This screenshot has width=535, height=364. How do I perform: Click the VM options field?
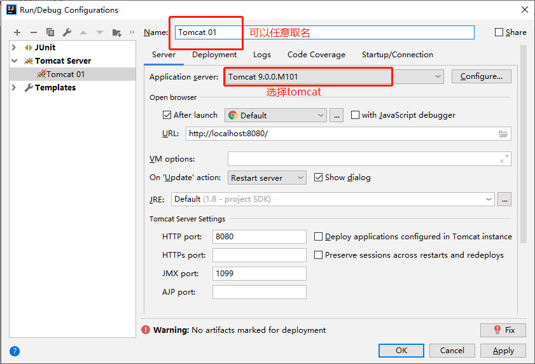(370, 159)
